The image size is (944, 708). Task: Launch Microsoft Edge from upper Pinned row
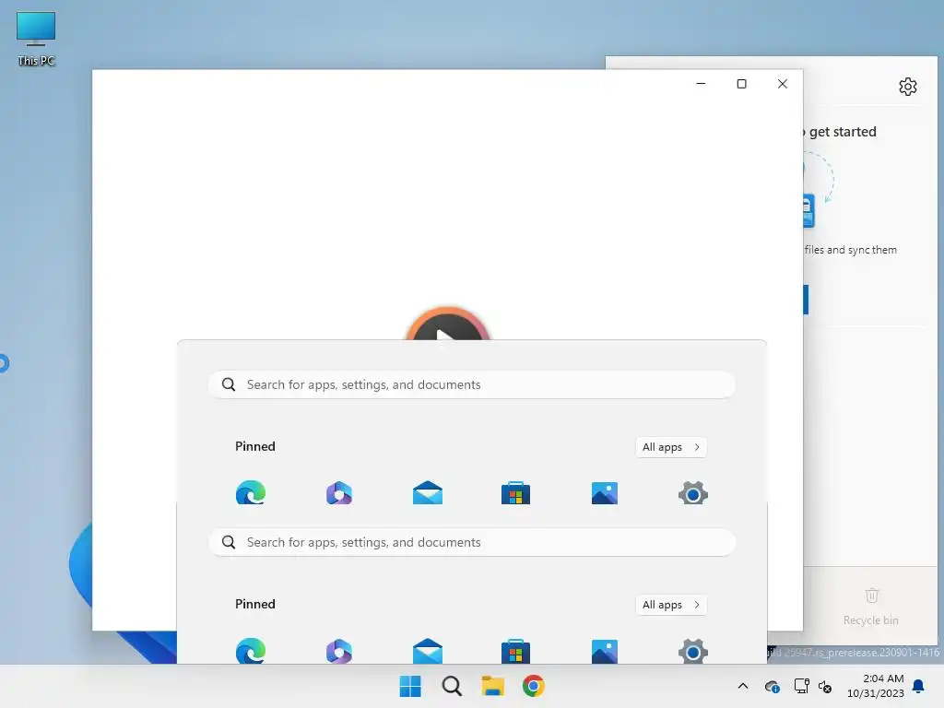coord(251,493)
